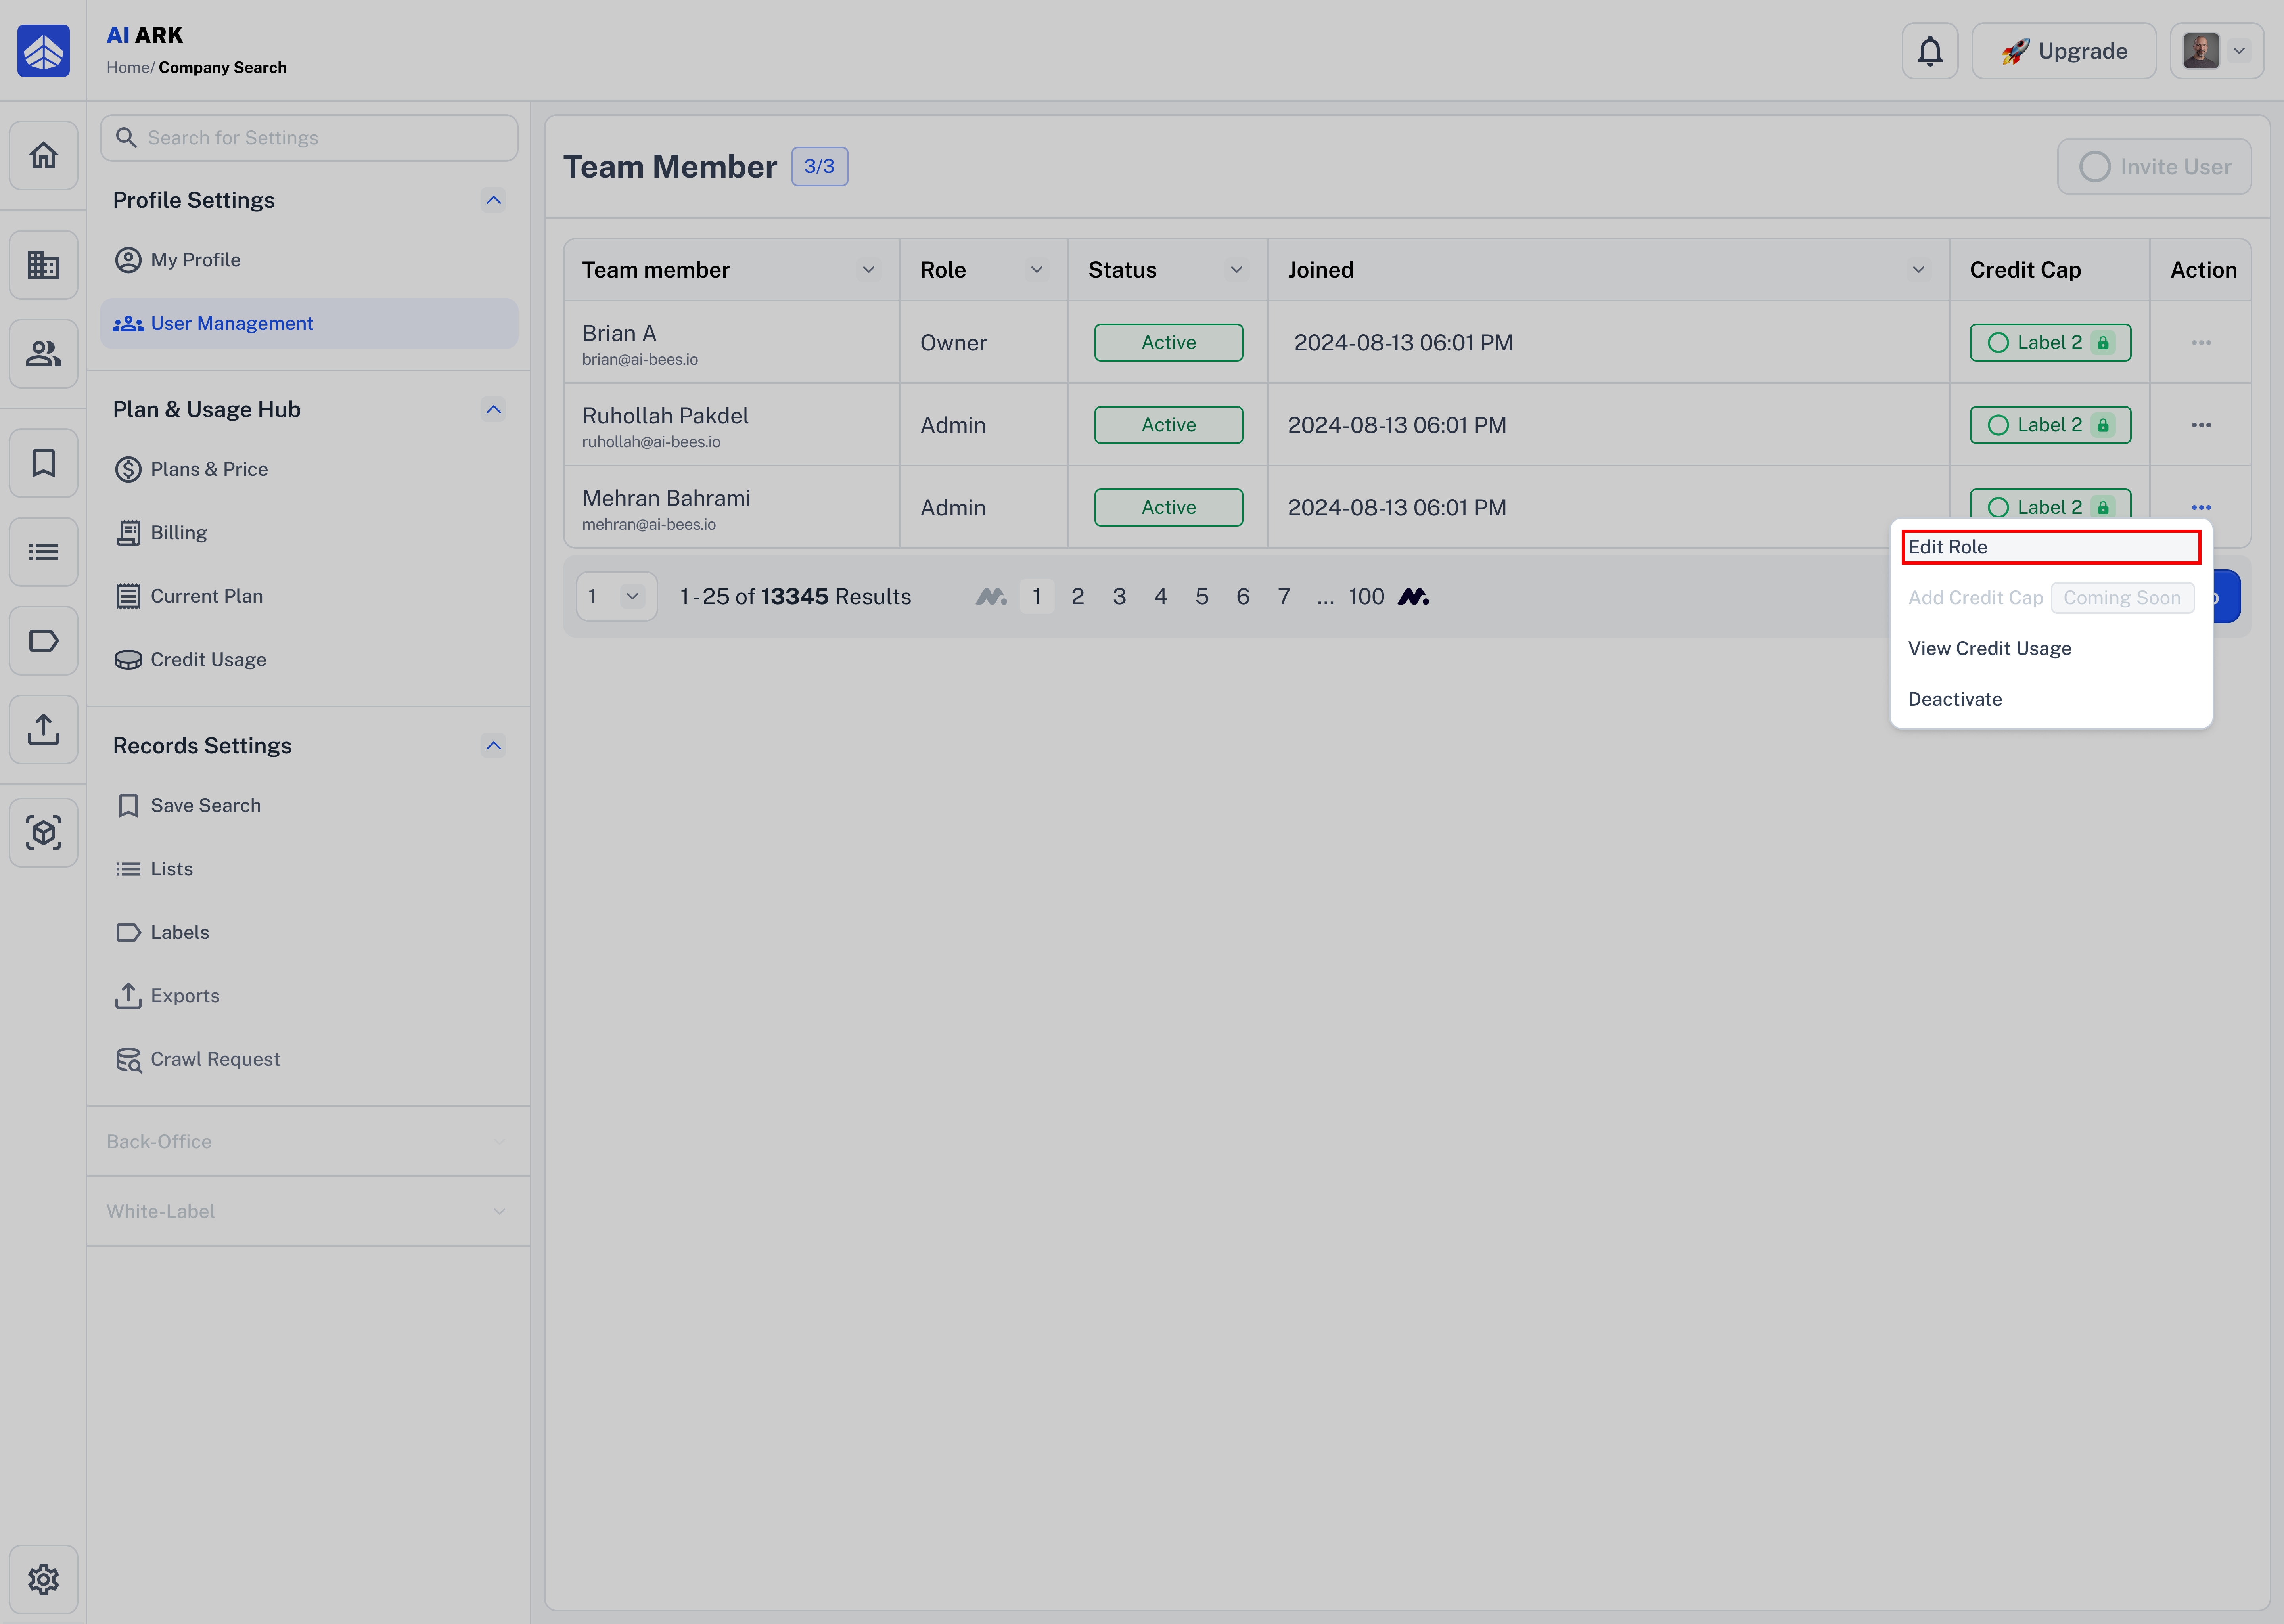Viewport: 2284px width, 1624px height.
Task: Click the Crawl Request database icon
Action: 128,1060
